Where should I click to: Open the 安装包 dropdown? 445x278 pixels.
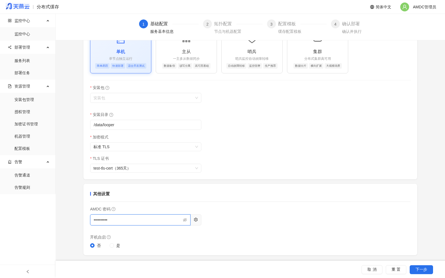(x=146, y=98)
